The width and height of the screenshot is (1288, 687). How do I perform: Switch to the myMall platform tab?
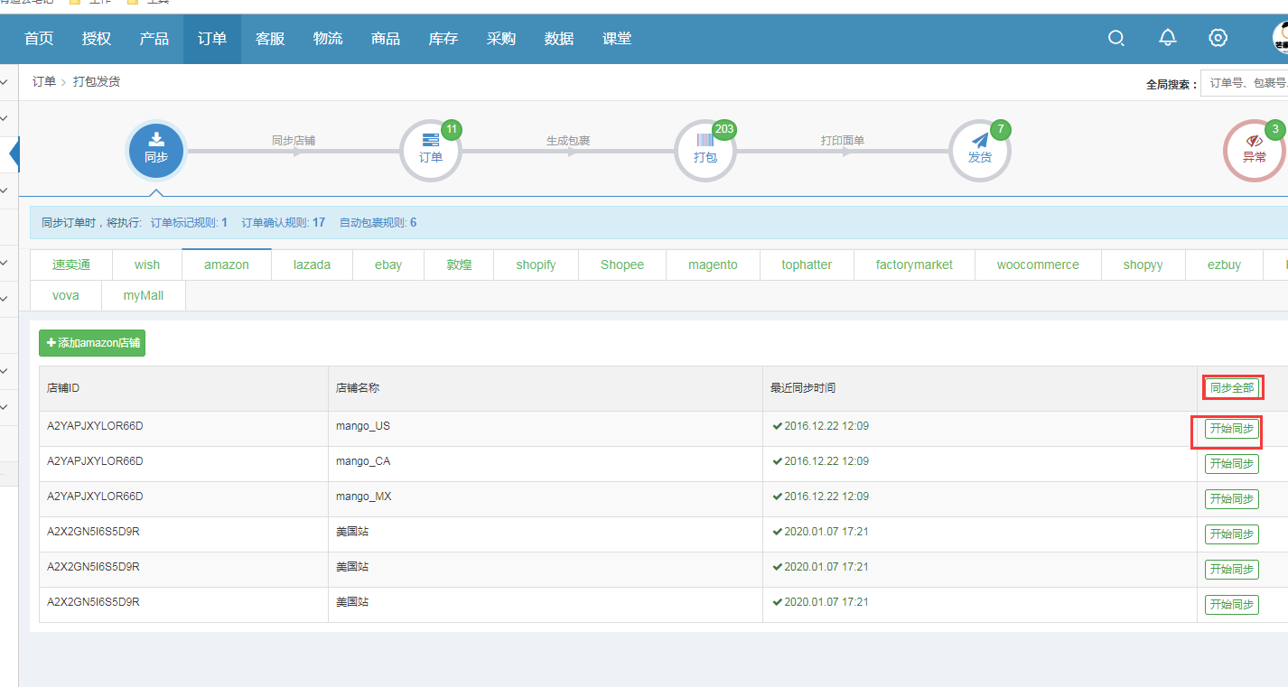[x=143, y=295]
